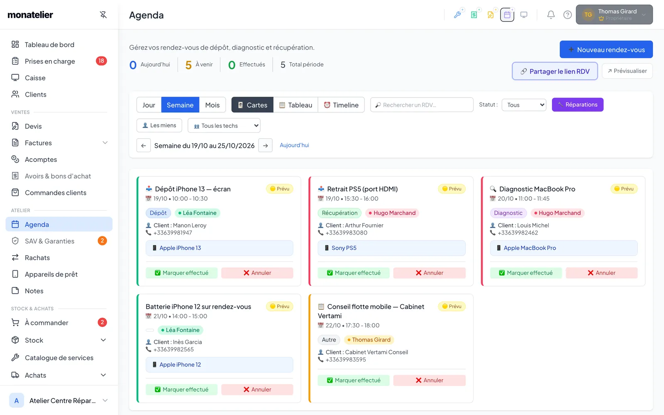Open Atelier Centre Répar... workshop switcher
This screenshot has height=415, width=664.
tap(59, 400)
